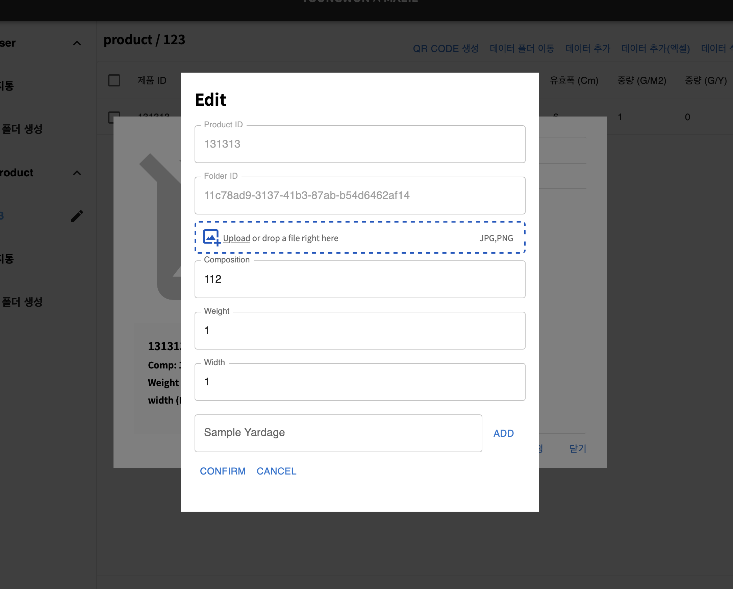Click the Product ID input field
Screen dimensions: 733x589
[360, 144]
